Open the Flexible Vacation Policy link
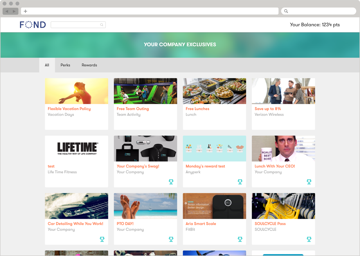 click(69, 109)
